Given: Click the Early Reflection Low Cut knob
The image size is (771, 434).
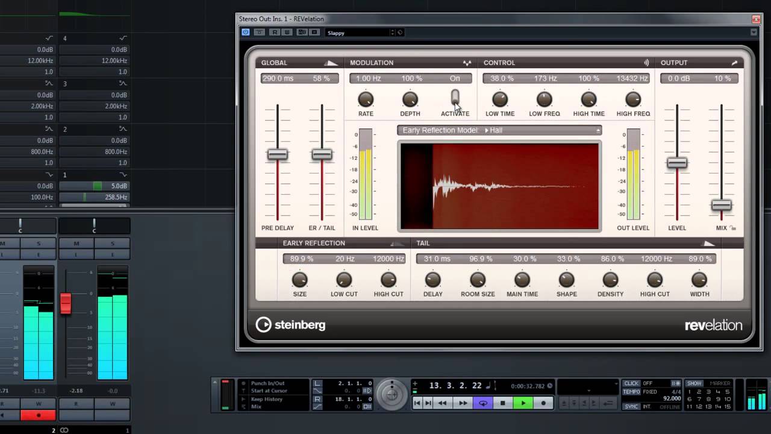Looking at the screenshot, I should 344,280.
